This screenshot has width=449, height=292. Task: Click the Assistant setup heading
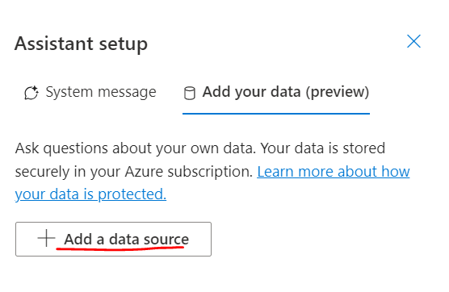point(81,44)
